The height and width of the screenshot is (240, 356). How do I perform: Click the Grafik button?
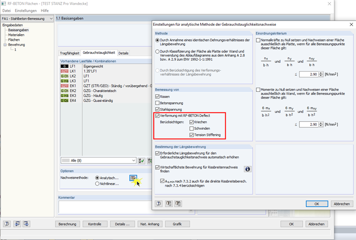178,224
